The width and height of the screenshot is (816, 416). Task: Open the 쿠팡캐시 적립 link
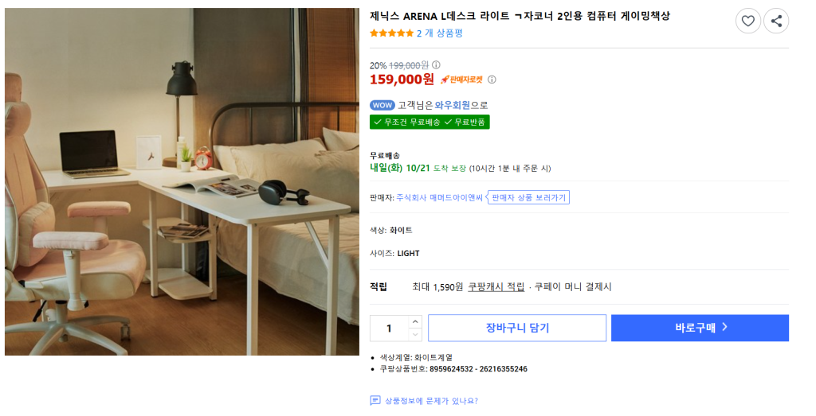click(x=496, y=286)
